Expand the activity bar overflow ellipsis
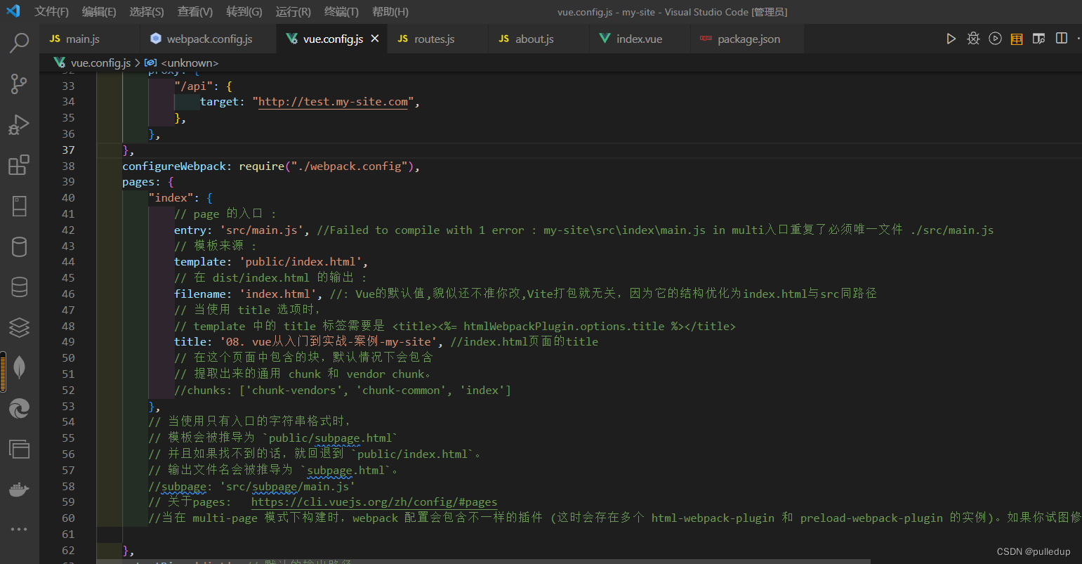 click(19, 529)
